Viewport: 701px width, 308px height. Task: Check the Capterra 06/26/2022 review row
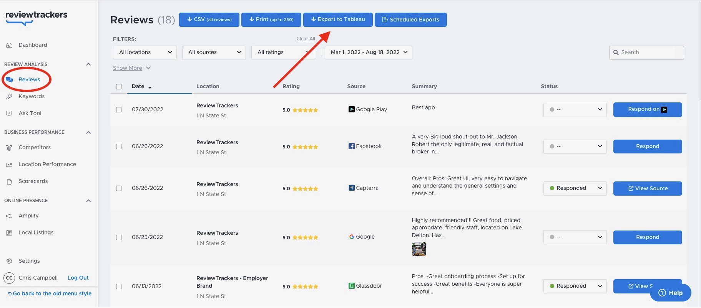(x=119, y=188)
